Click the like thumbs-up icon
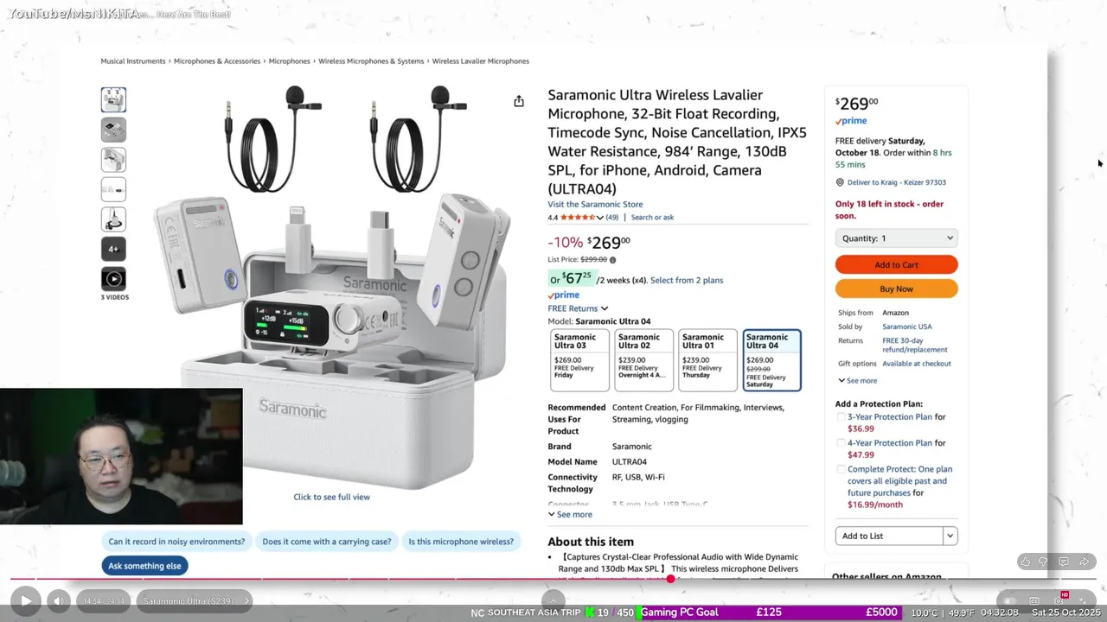 (1025, 562)
